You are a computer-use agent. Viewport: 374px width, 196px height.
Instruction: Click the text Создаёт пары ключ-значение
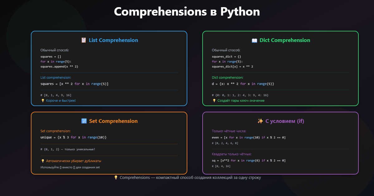click(241, 100)
